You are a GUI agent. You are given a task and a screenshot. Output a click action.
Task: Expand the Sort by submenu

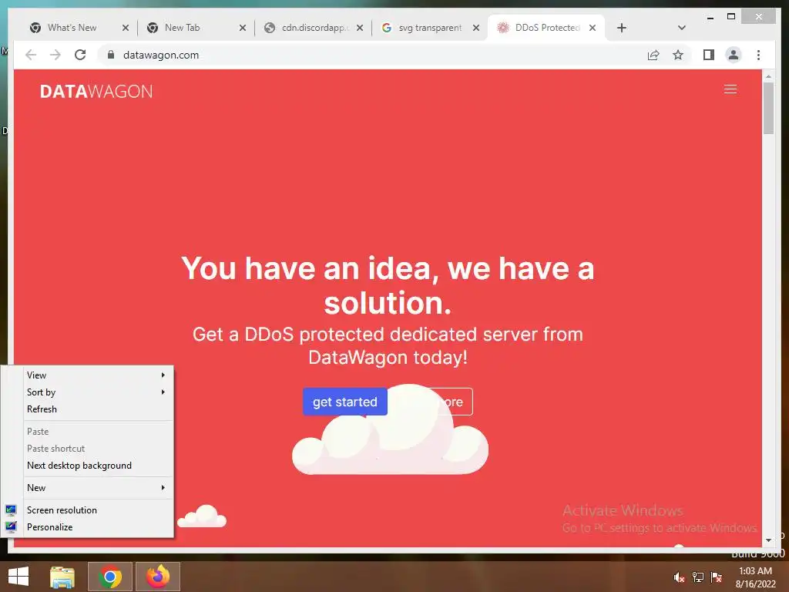point(96,392)
